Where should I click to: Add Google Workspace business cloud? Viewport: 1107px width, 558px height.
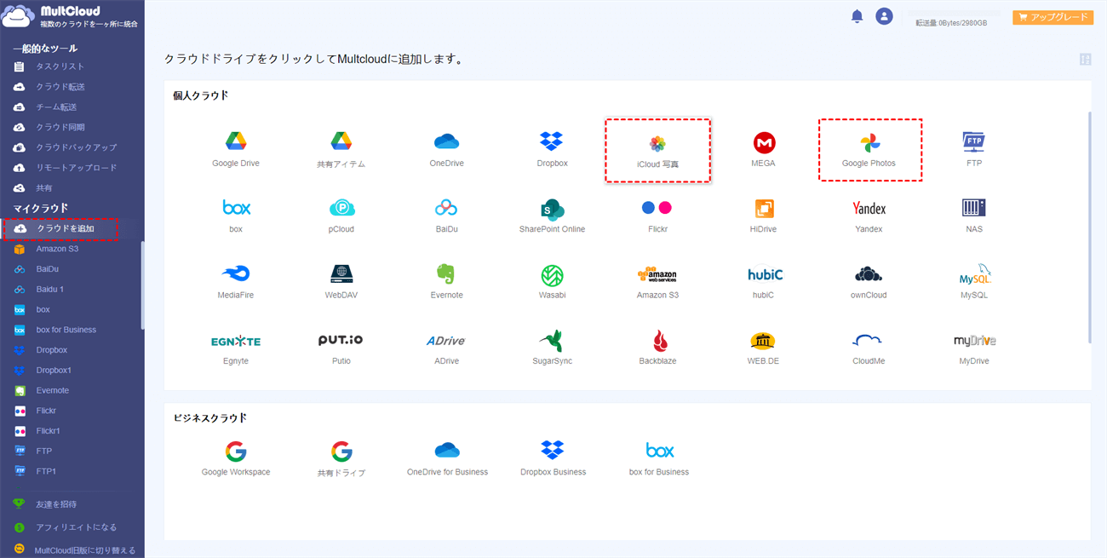click(236, 458)
